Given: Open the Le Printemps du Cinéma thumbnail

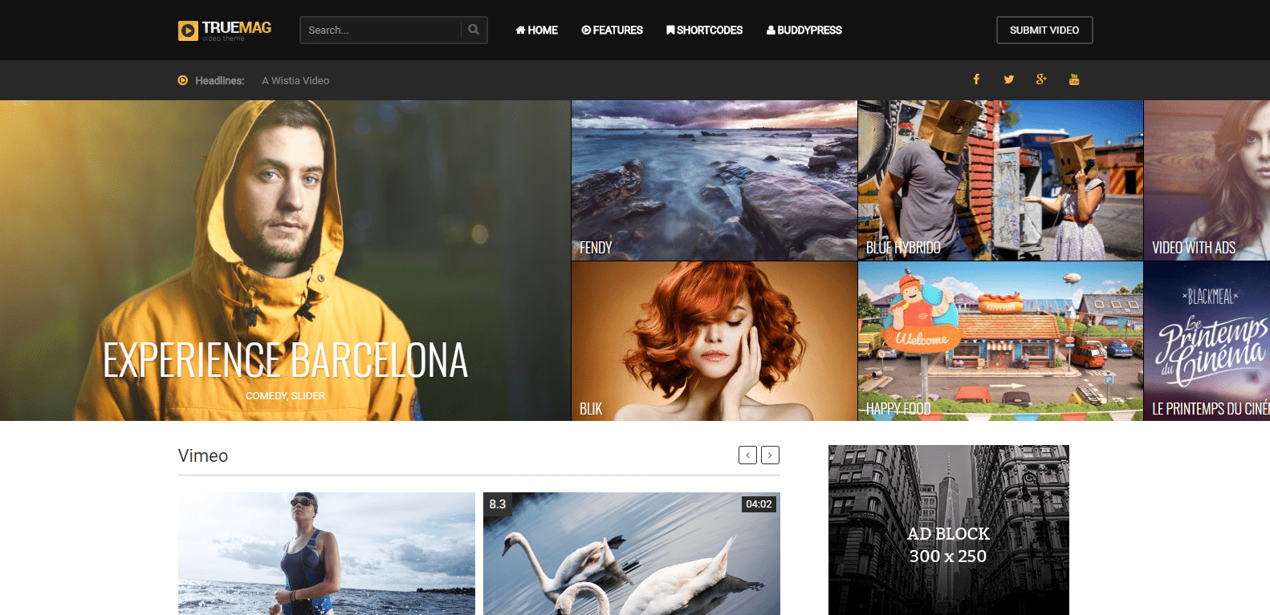Looking at the screenshot, I should (1207, 342).
